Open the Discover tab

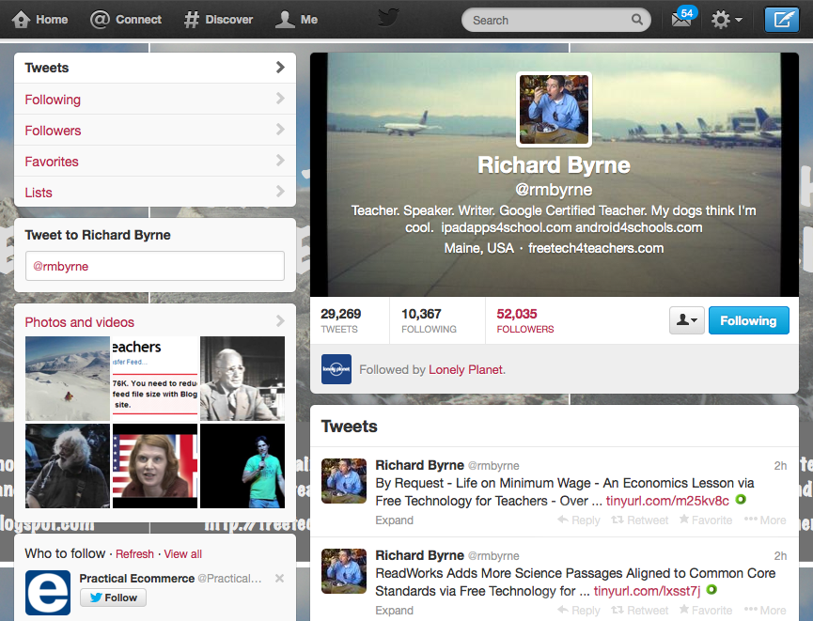point(218,20)
